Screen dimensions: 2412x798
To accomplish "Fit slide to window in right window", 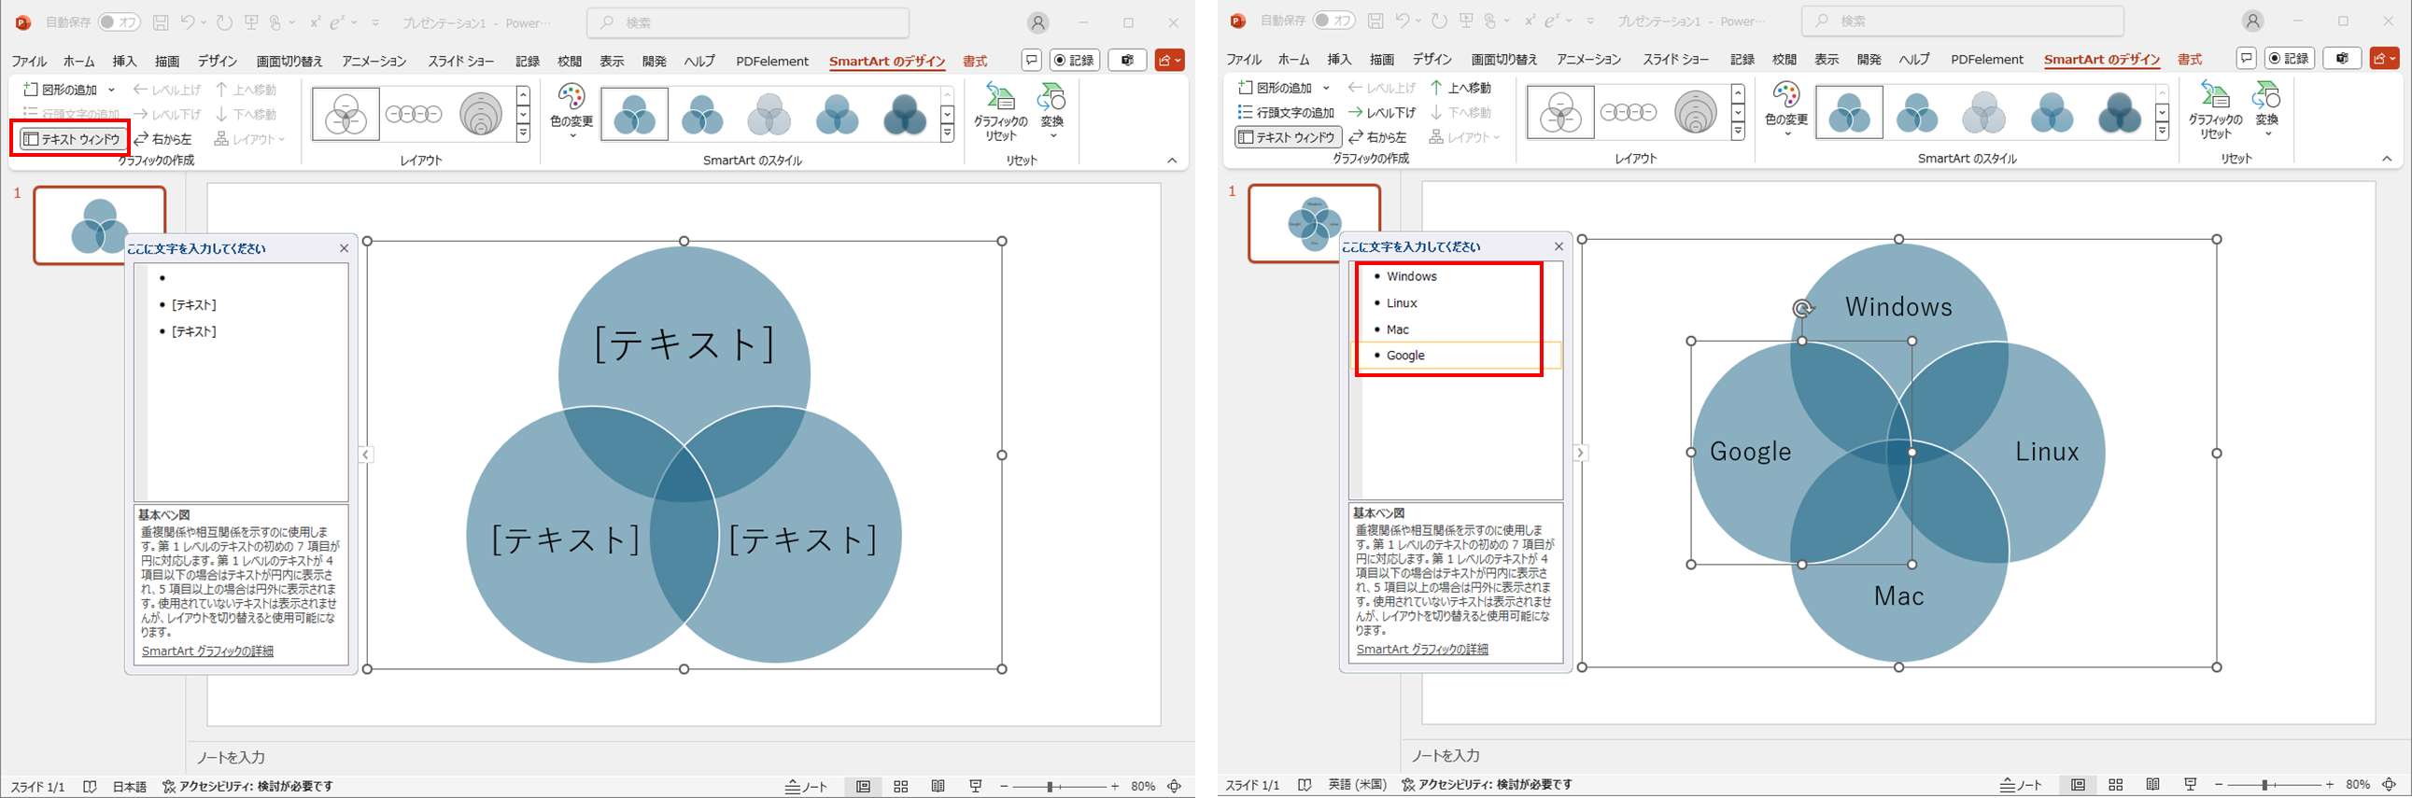I will [x=2389, y=785].
